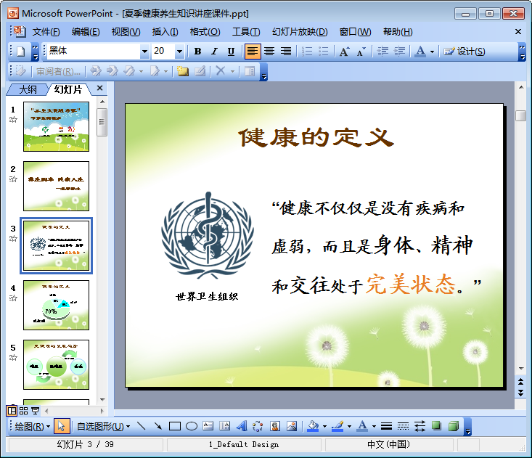
Task: Increase the font size
Action: point(344,52)
